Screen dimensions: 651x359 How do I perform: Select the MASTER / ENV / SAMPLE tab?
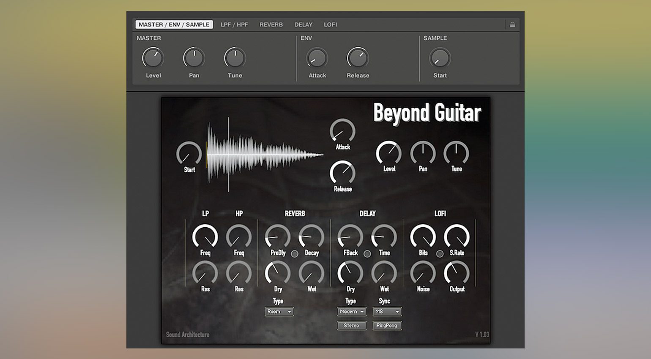(x=174, y=24)
